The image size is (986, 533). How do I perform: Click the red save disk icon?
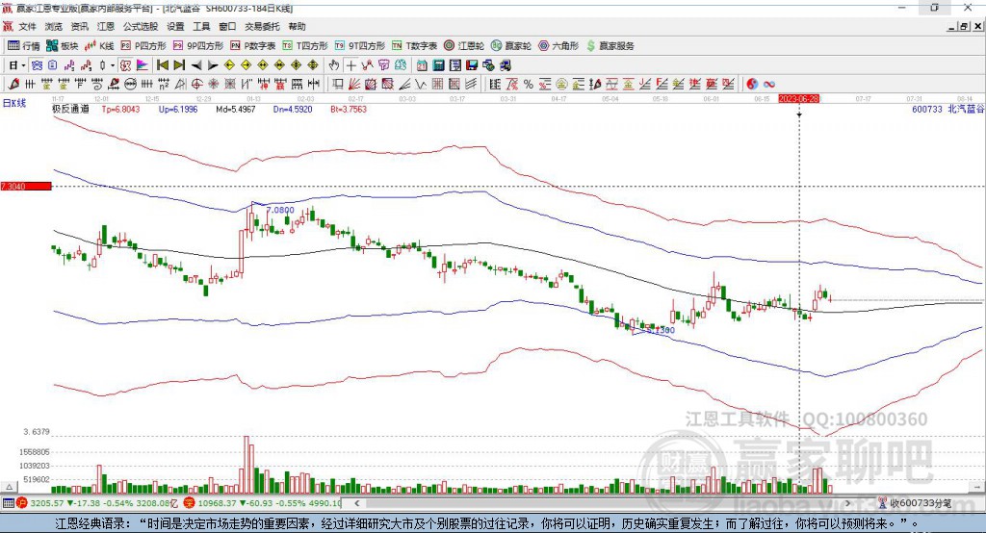tap(472, 65)
